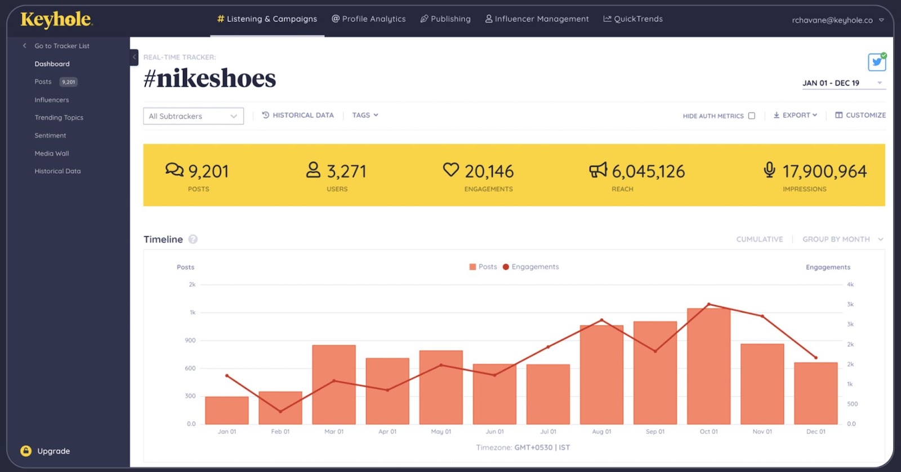Click the Timeline help question mark
Image resolution: width=901 pixels, height=472 pixels.
point(193,239)
